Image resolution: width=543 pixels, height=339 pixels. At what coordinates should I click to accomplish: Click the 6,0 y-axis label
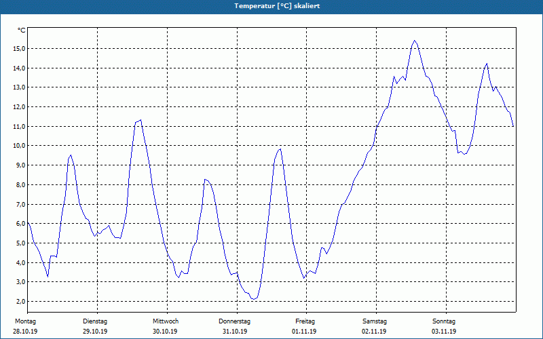click(x=20, y=224)
